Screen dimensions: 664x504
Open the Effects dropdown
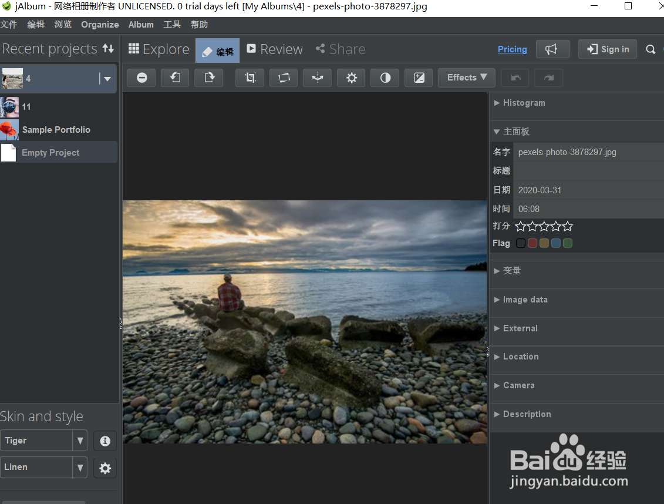click(466, 78)
